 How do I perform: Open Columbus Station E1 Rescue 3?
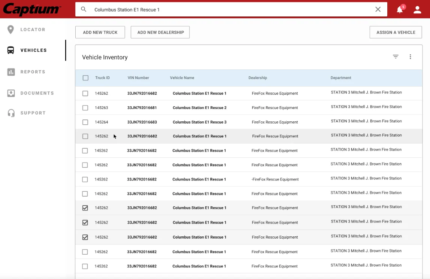click(200, 122)
